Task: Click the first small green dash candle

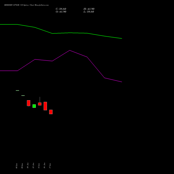Action: pyautogui.click(x=17, y=90)
